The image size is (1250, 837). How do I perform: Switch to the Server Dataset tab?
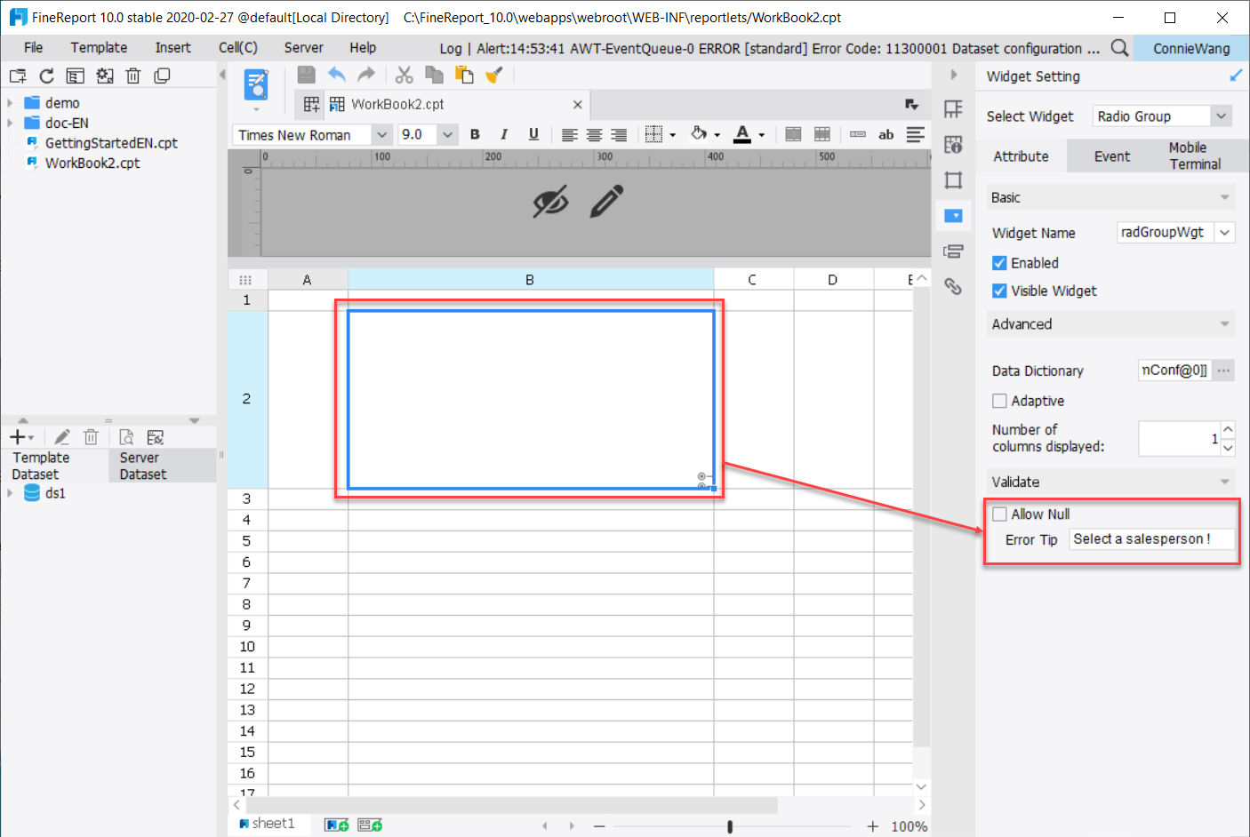pos(162,466)
